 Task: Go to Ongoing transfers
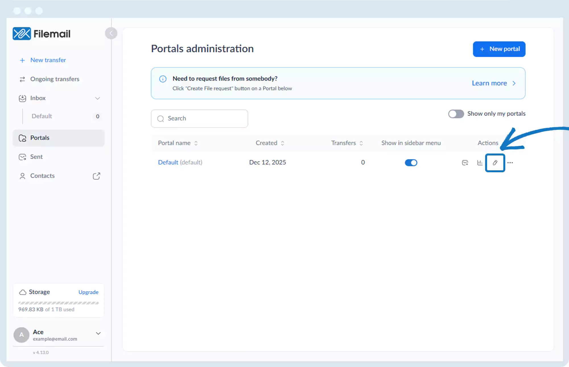[x=55, y=79]
